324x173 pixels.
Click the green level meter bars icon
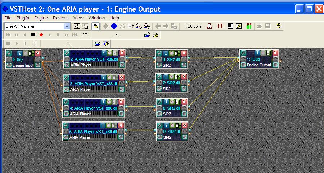point(249,26)
